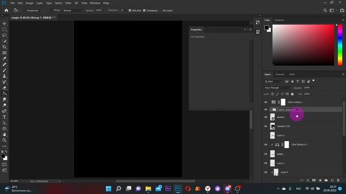The width and height of the screenshot is (346, 194).
Task: Open the Windows Start button
Action: click(109, 189)
